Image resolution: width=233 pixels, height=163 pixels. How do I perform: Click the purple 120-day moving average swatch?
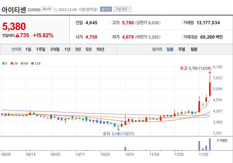[32, 64]
